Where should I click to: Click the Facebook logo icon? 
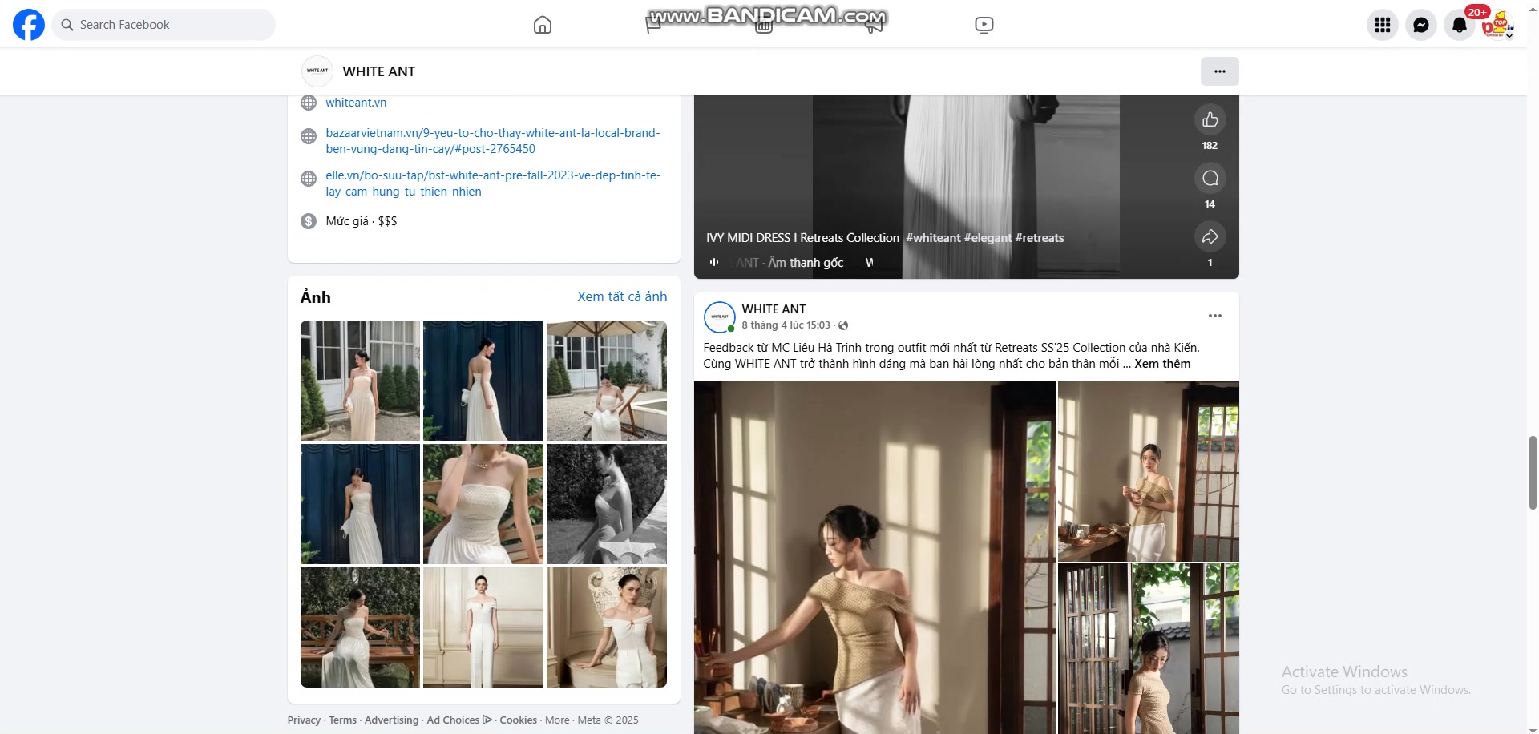(29, 25)
